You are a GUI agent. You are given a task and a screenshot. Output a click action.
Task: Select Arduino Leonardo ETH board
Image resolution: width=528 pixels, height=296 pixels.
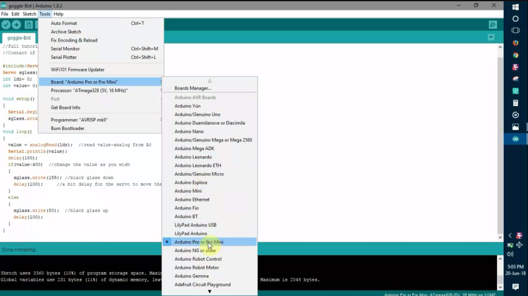pyautogui.click(x=210, y=166)
